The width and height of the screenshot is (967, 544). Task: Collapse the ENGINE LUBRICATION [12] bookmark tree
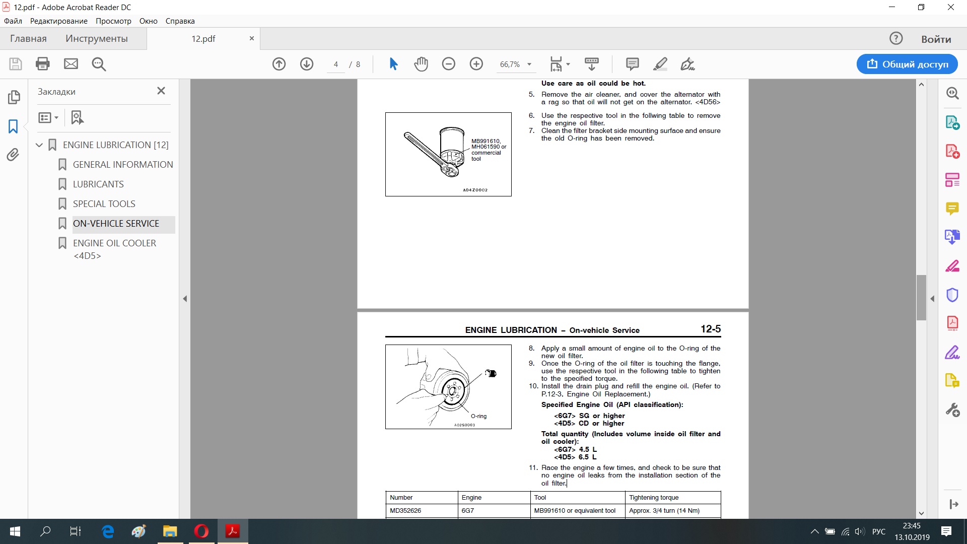[x=39, y=145]
